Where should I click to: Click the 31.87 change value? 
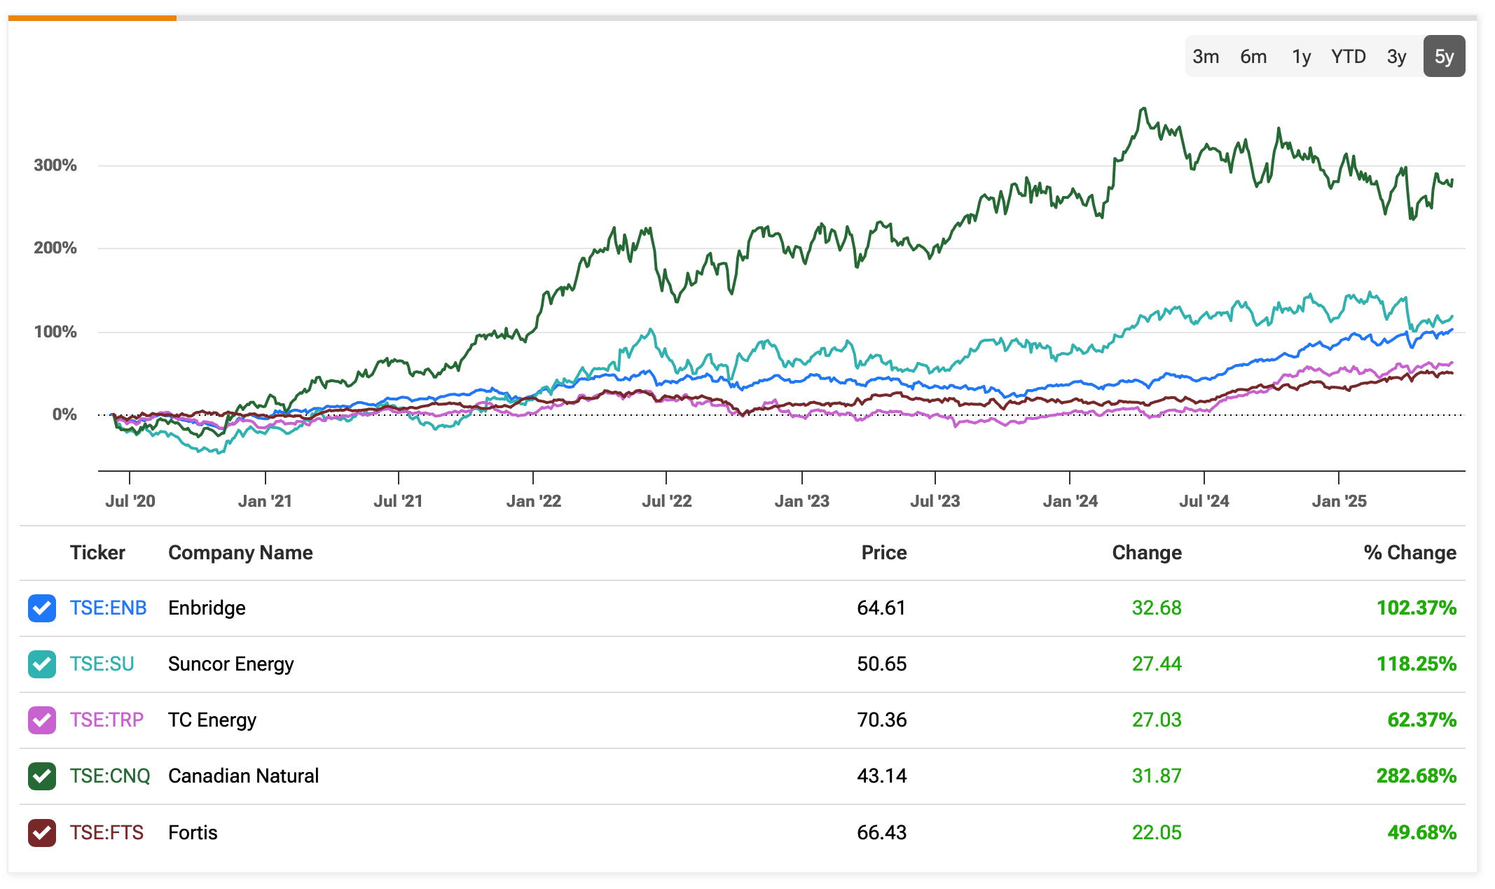pos(1157,776)
